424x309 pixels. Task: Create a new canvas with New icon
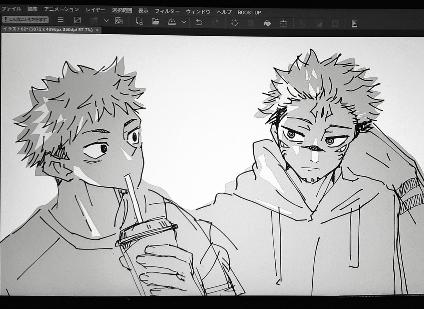[139, 22]
